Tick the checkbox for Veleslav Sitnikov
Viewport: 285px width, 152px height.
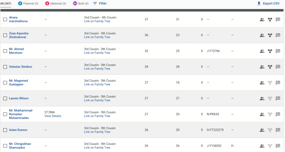(5, 67)
